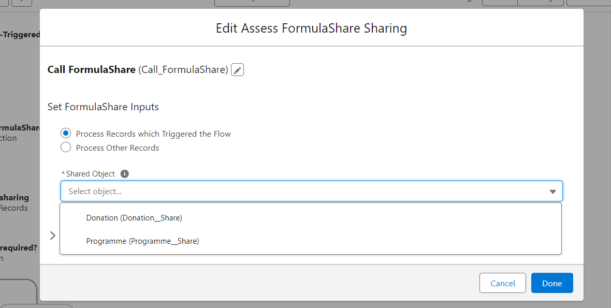Click the 'Edit Assess FormulaShare Sharing' dialog title
611x308 pixels.
click(311, 28)
